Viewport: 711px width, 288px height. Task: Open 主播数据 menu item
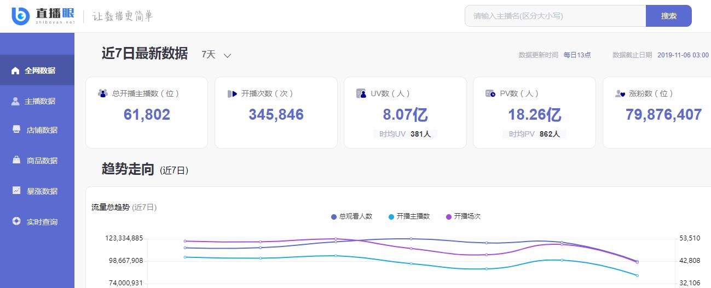(37, 101)
